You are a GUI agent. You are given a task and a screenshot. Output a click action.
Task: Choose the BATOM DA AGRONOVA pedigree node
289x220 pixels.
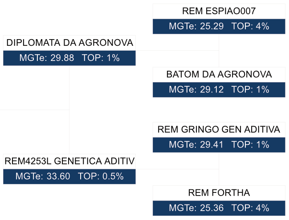[219, 74]
